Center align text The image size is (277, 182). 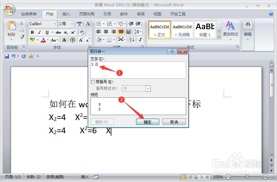tap(106, 32)
